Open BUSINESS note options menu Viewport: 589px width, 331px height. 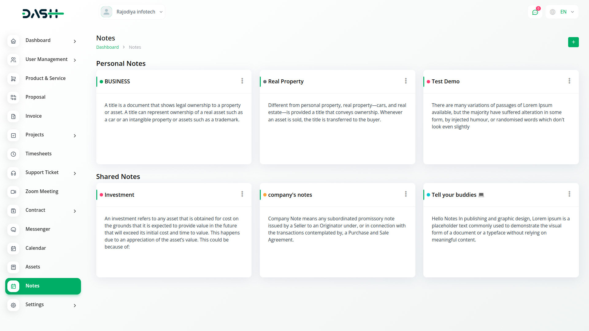coord(242,81)
